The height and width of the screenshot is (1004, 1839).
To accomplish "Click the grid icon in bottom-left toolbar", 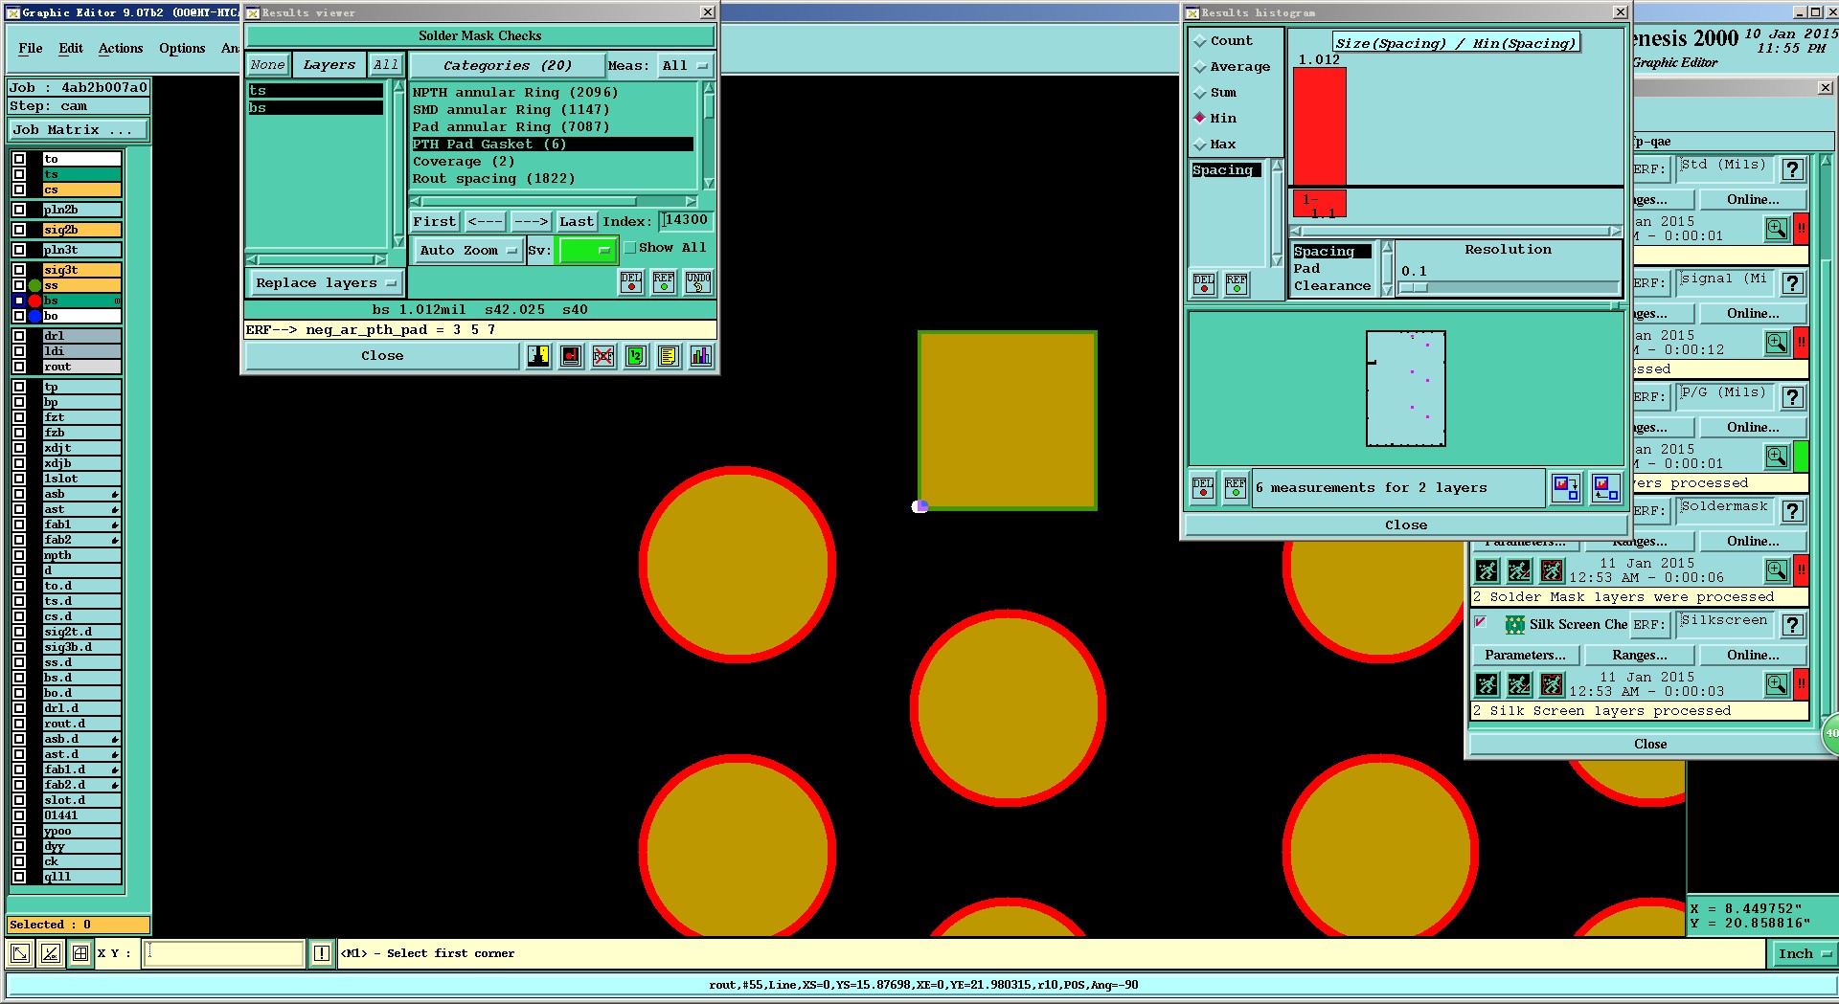I will 80,953.
